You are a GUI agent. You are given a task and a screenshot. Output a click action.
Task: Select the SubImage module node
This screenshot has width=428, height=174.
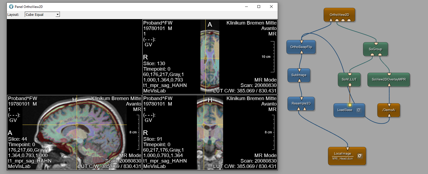[x=299, y=75]
